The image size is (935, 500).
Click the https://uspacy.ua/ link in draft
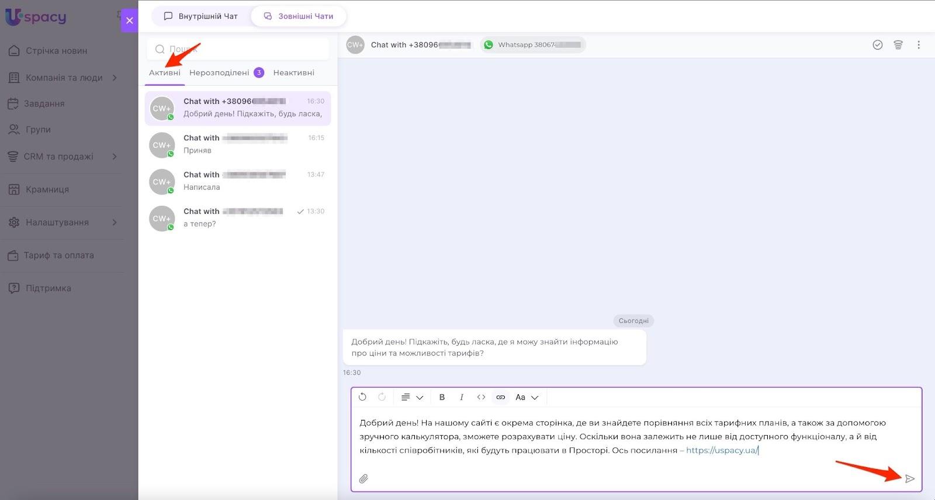pyautogui.click(x=722, y=450)
